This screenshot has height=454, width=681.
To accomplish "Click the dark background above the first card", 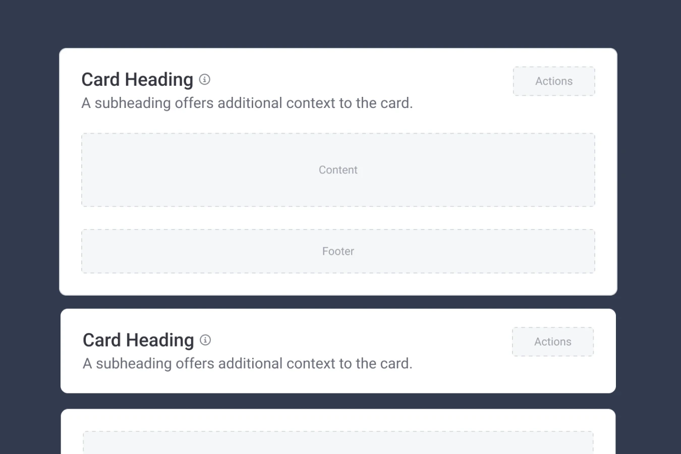I will (338, 24).
